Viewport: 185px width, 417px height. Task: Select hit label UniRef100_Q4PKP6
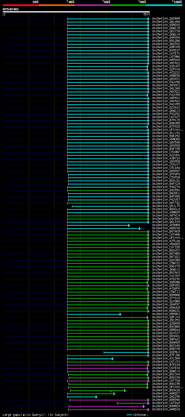tap(166, 38)
